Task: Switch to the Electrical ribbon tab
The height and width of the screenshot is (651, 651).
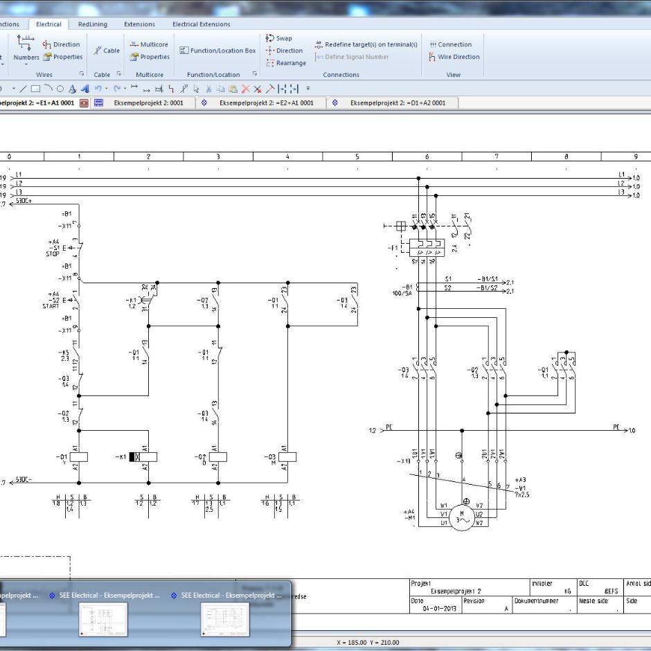Action: click(x=48, y=24)
